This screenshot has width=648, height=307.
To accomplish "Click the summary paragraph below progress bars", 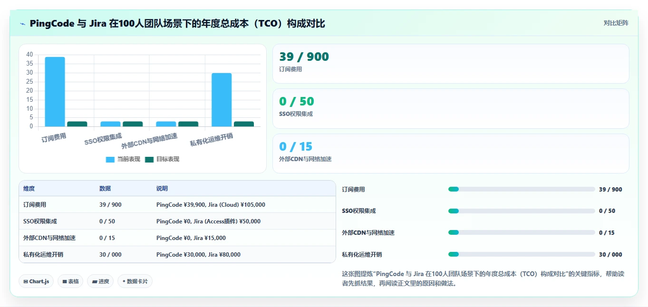I will click(483, 279).
